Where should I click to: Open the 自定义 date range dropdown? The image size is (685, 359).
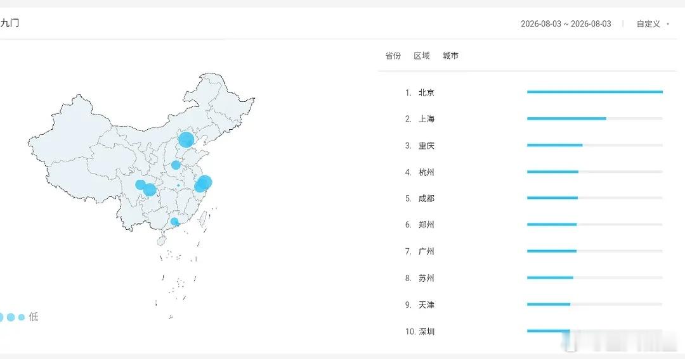pos(648,24)
